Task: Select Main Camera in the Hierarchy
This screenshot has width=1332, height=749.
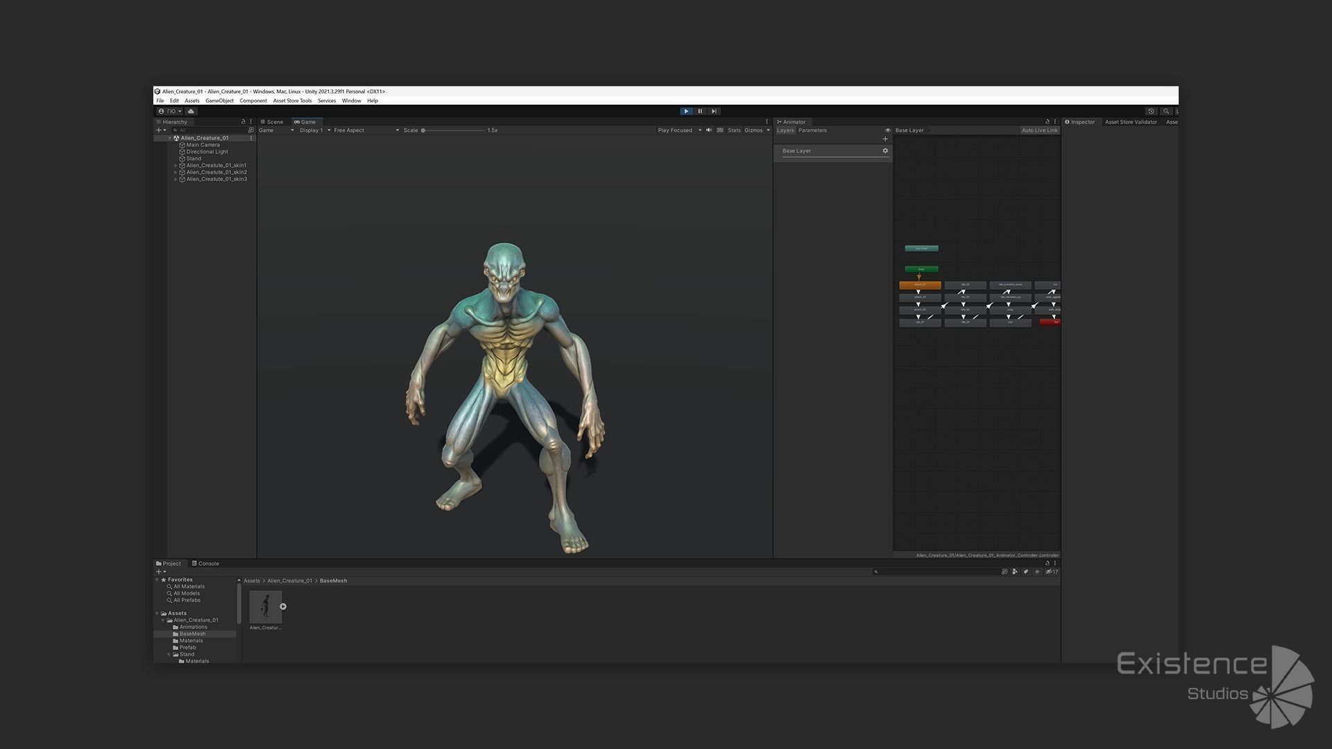Action: 203,145
